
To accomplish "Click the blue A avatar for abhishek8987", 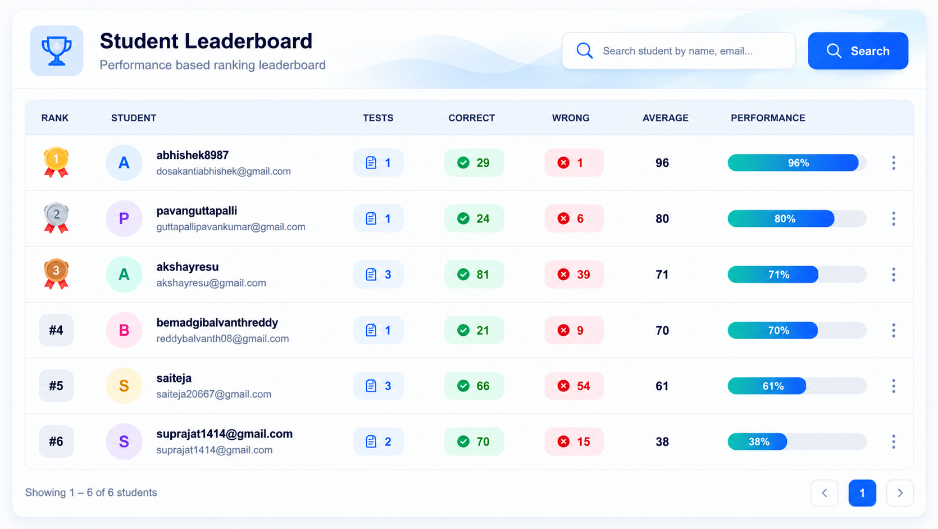I will [124, 163].
